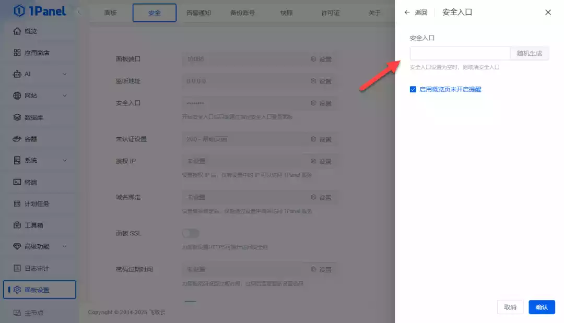Click the 随机生成 random generate button

(x=530, y=53)
